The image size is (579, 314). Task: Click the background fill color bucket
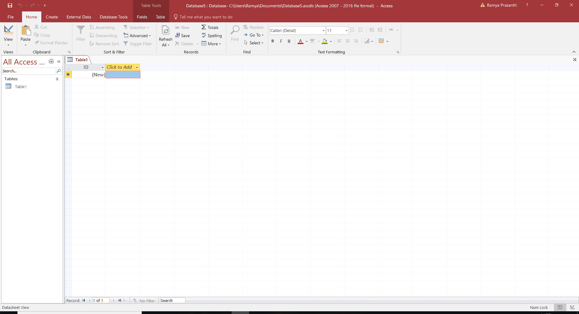tap(325, 41)
